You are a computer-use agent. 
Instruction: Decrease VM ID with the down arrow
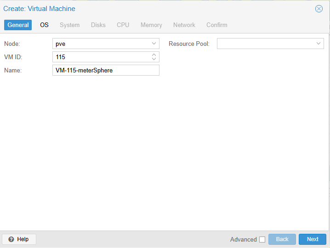[x=154, y=59]
